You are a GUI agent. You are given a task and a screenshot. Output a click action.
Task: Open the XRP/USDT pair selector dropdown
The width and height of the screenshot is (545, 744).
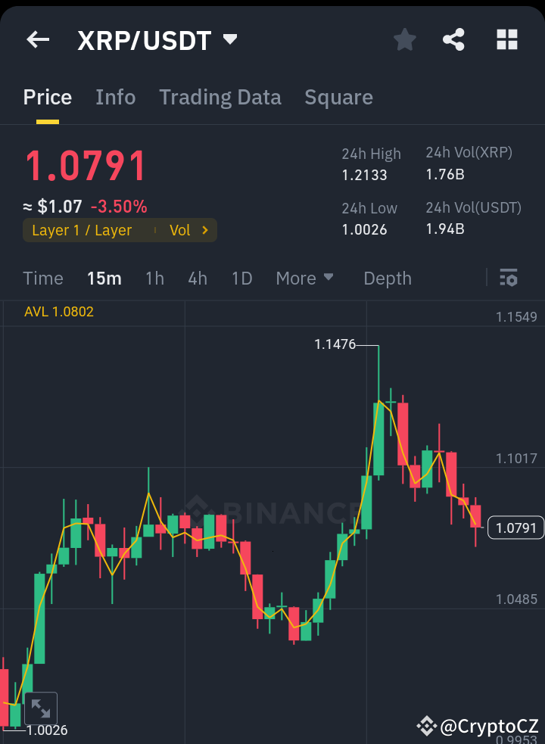click(x=231, y=39)
